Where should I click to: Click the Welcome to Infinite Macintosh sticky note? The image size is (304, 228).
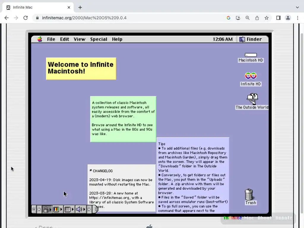pyautogui.click(x=81, y=69)
